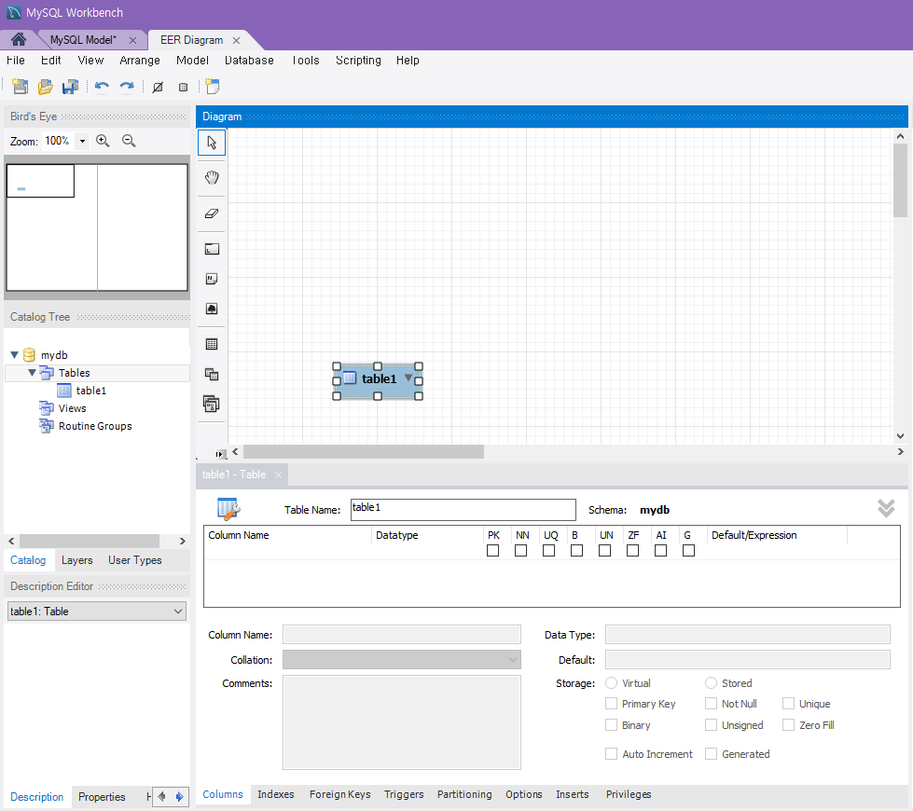
Task: Redo the last action
Action: click(x=127, y=87)
